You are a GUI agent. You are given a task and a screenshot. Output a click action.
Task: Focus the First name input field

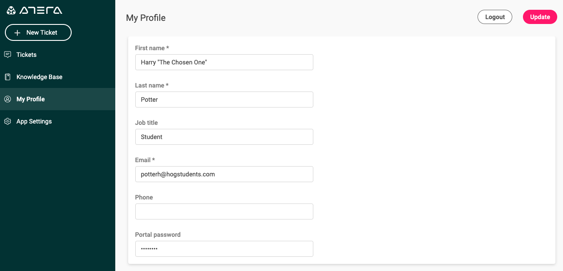pyautogui.click(x=224, y=62)
